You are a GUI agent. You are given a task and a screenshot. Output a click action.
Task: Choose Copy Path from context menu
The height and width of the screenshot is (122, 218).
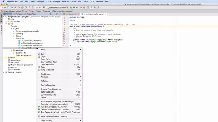coord(60,59)
